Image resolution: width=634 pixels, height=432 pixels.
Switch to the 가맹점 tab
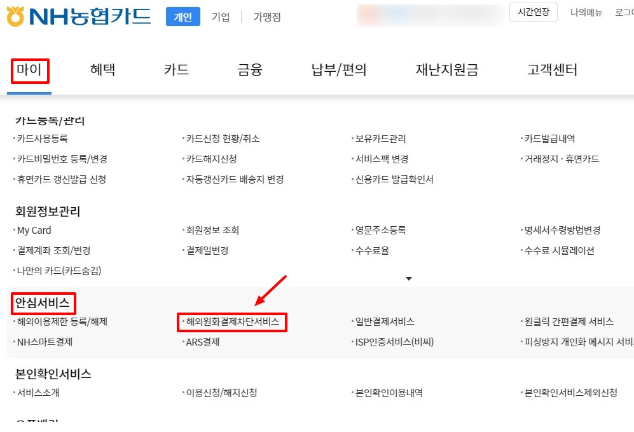[267, 17]
